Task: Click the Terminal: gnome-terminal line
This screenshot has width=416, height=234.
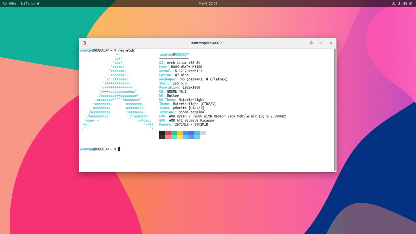Action: point(183,112)
